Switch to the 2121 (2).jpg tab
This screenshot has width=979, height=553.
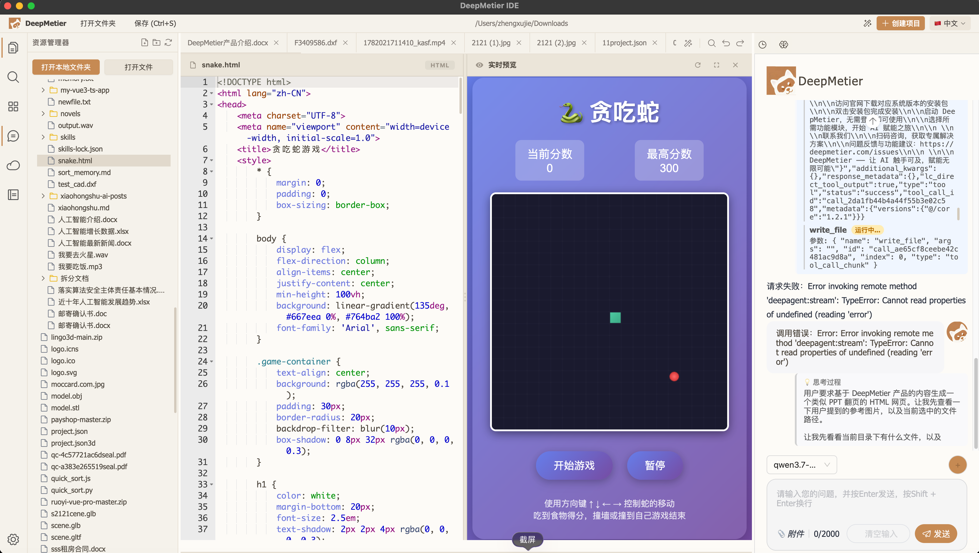pos(556,43)
